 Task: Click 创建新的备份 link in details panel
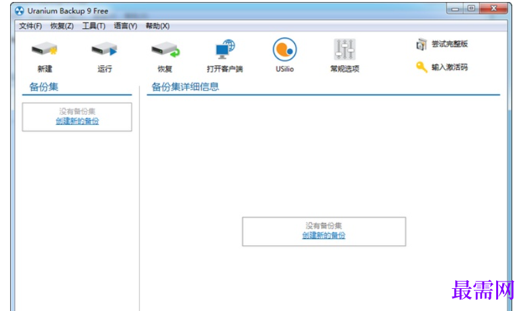324,235
